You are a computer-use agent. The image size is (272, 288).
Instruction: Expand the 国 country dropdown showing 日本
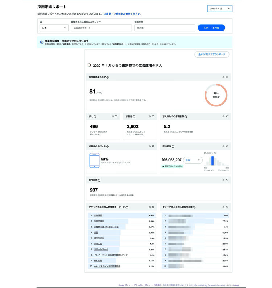(54, 28)
